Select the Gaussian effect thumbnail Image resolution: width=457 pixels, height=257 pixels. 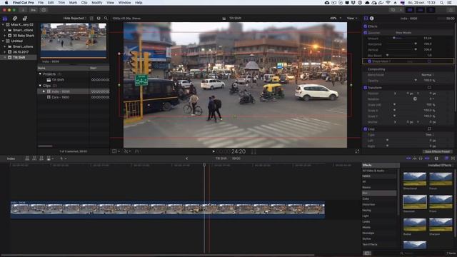[x=414, y=202]
